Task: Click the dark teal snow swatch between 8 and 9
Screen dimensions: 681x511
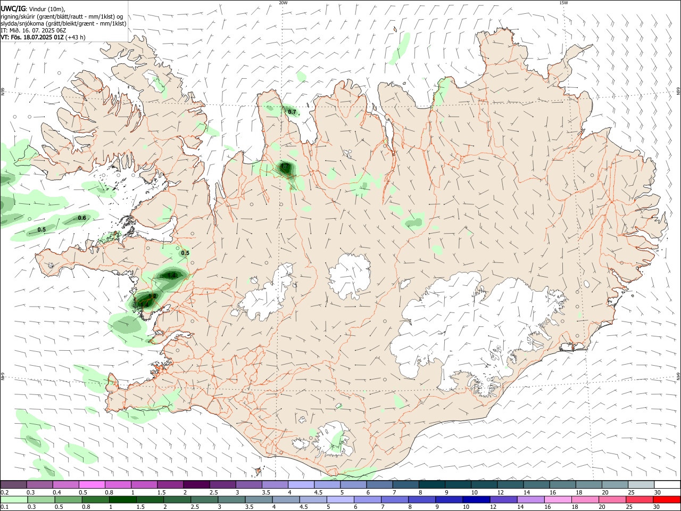Action: click(x=431, y=485)
